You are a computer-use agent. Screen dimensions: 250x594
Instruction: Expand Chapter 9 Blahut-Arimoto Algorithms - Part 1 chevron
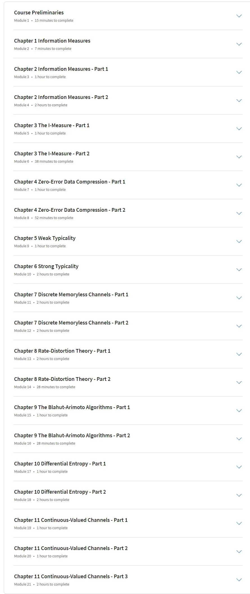point(239,411)
